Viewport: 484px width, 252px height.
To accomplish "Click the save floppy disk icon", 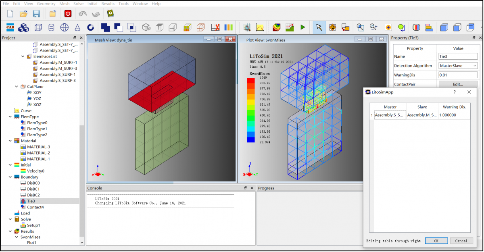I will pyautogui.click(x=36, y=14).
